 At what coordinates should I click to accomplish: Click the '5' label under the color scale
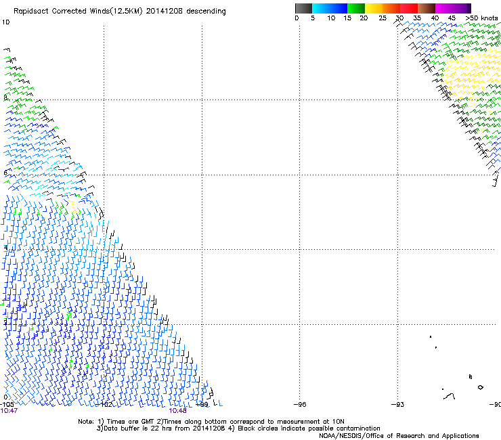click(x=313, y=18)
